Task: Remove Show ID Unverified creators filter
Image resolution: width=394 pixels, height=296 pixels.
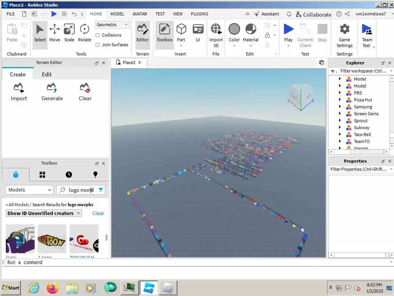Action: (78, 213)
